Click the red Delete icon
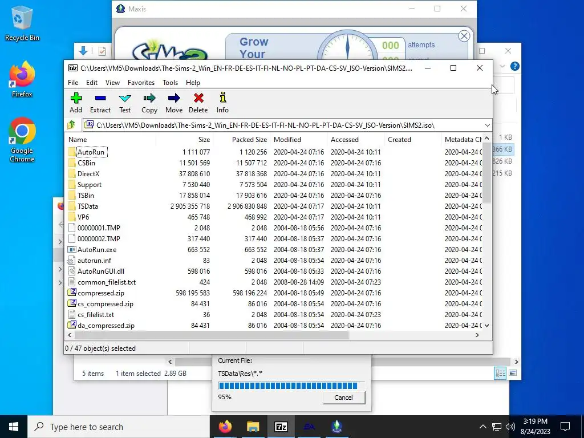 point(198,98)
